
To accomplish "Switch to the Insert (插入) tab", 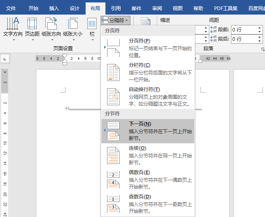I will point(54,8).
